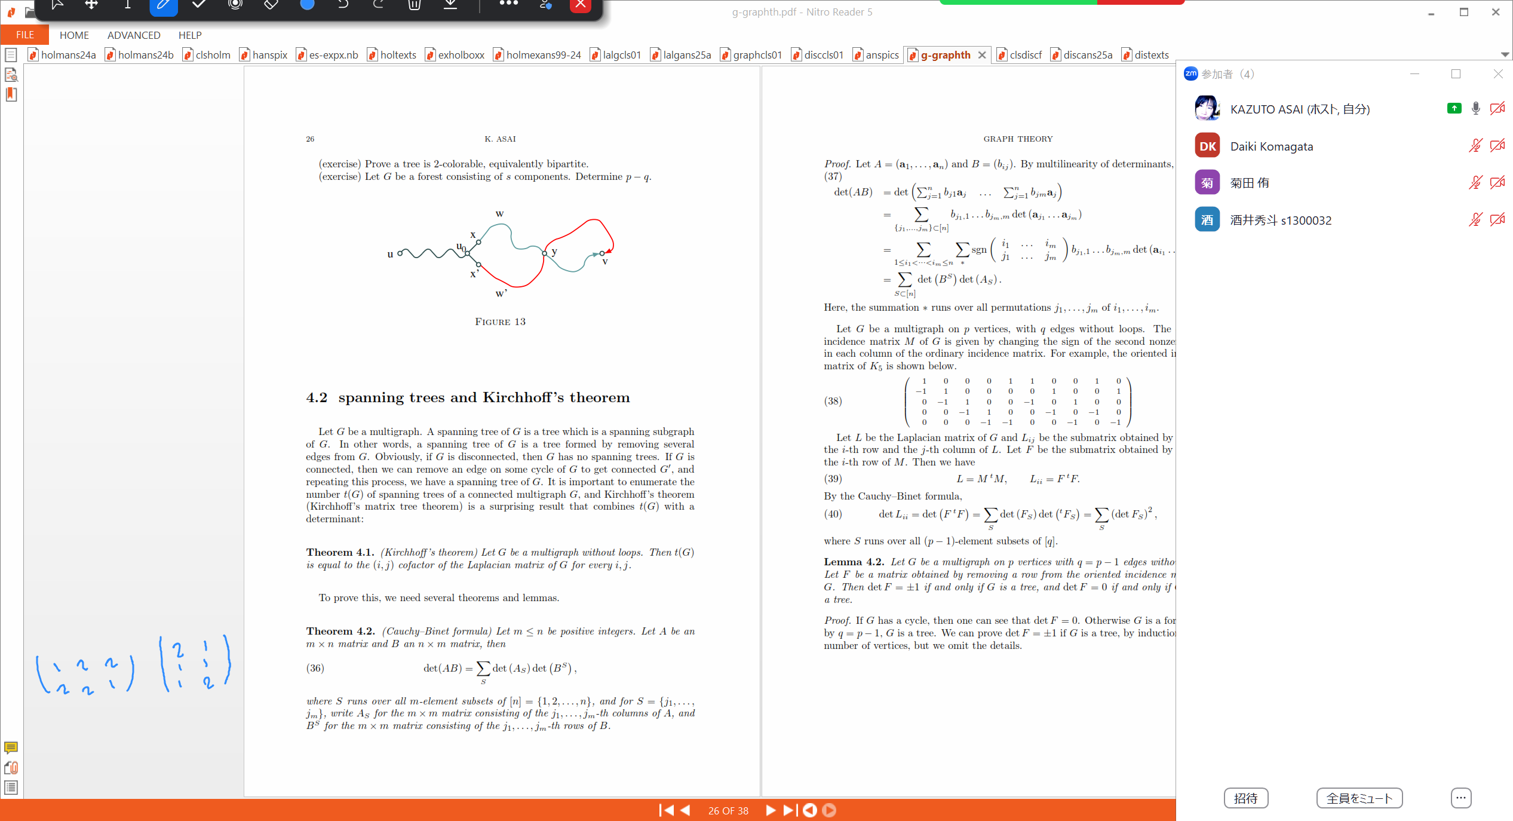Pick the checkmark stamp annotation tool
1513x821 pixels.
click(200, 5)
